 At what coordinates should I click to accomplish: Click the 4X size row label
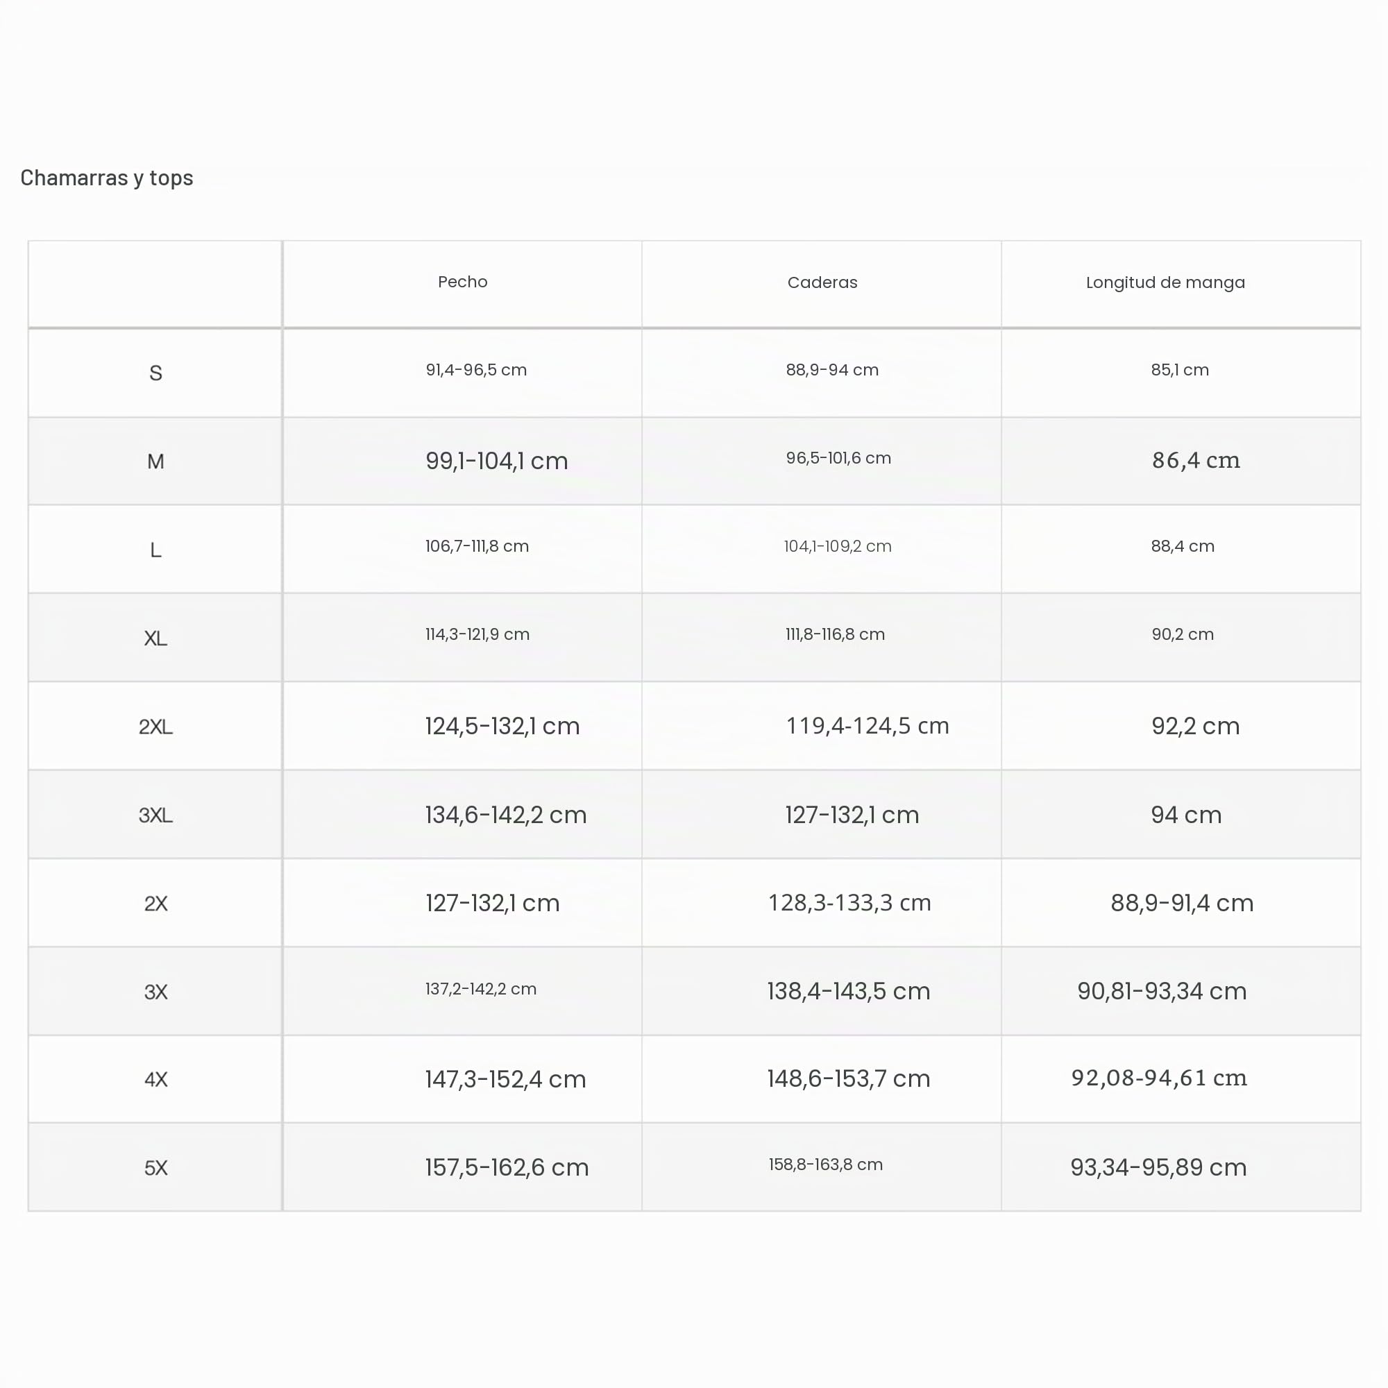click(155, 1079)
